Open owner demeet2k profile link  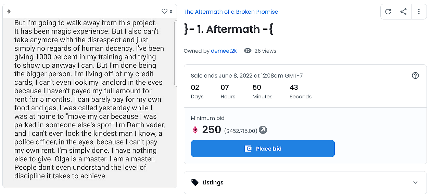pos(224,51)
